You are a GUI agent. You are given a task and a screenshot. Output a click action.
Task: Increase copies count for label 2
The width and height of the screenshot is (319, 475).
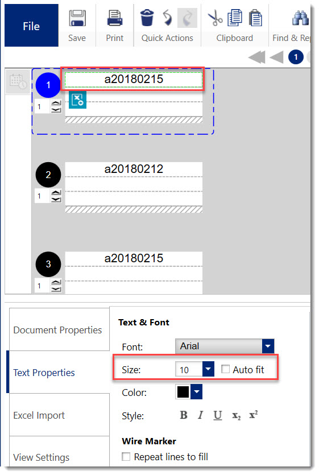(x=56, y=193)
